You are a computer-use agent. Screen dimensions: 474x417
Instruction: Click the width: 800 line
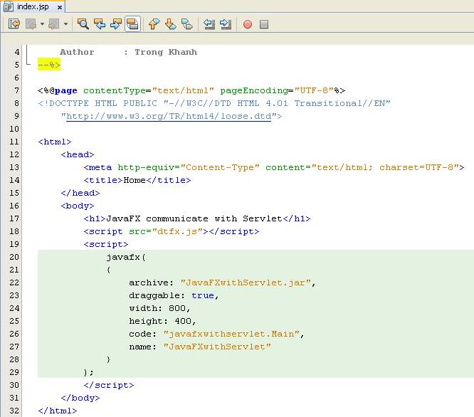159,308
